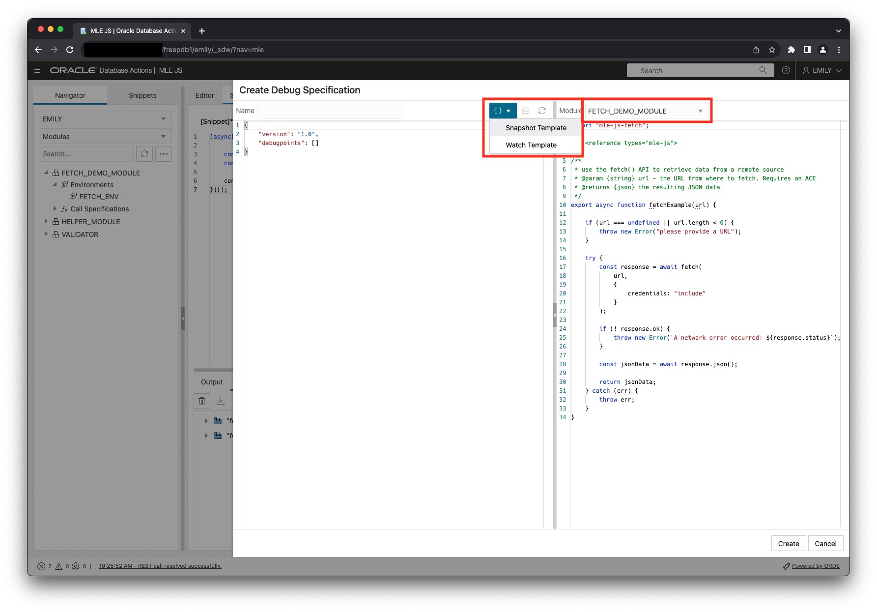View warnings via the triangle status icon

pyautogui.click(x=58, y=566)
